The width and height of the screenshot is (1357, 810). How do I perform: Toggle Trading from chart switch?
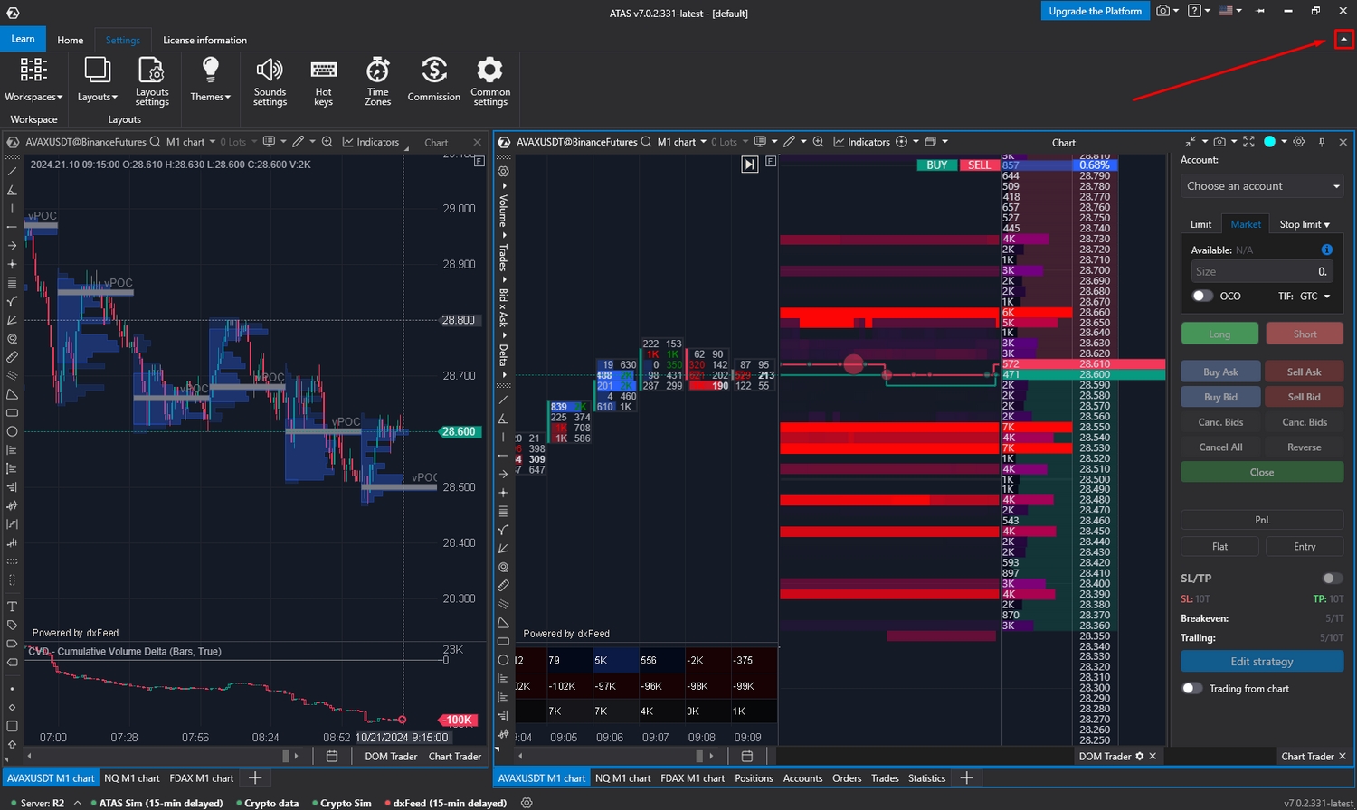pos(1192,689)
